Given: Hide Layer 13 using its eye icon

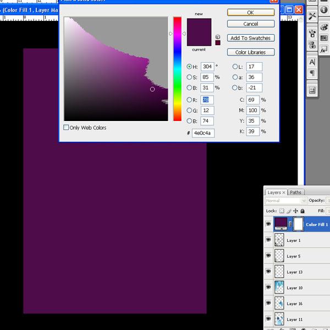Looking at the screenshot, I should [268, 272].
